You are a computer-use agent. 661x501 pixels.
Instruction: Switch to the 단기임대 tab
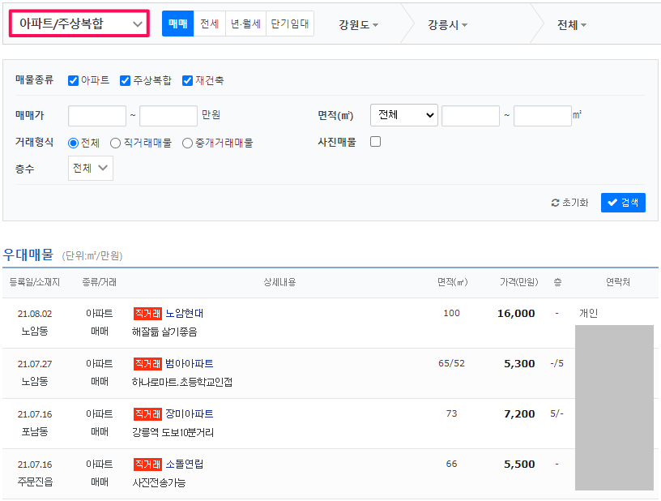pos(288,24)
